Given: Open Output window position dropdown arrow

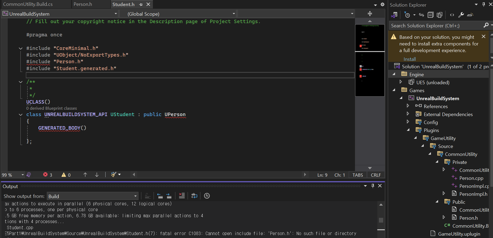Looking at the screenshot, I should click(365, 186).
